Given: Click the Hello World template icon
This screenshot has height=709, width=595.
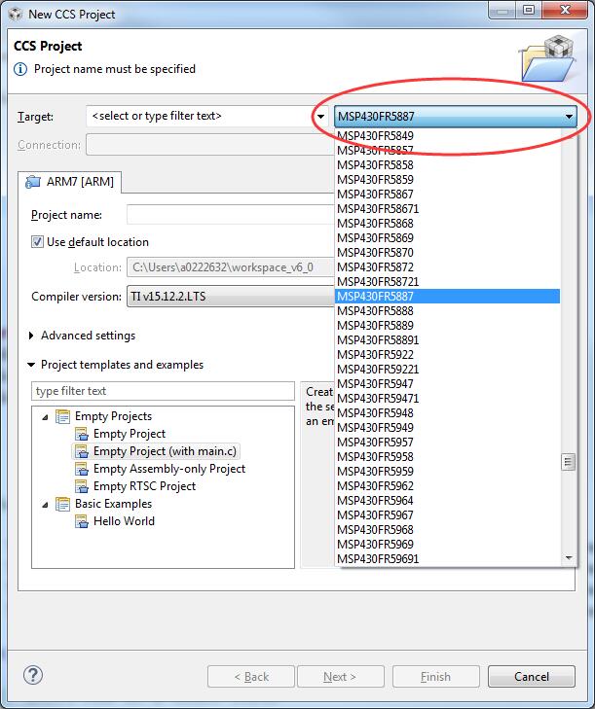Looking at the screenshot, I should (82, 521).
